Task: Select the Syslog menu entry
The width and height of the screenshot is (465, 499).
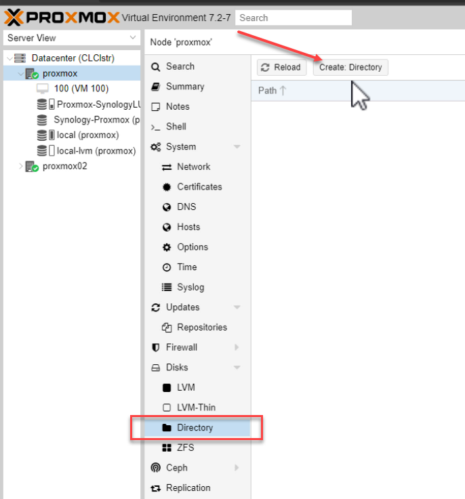Action: (198, 287)
